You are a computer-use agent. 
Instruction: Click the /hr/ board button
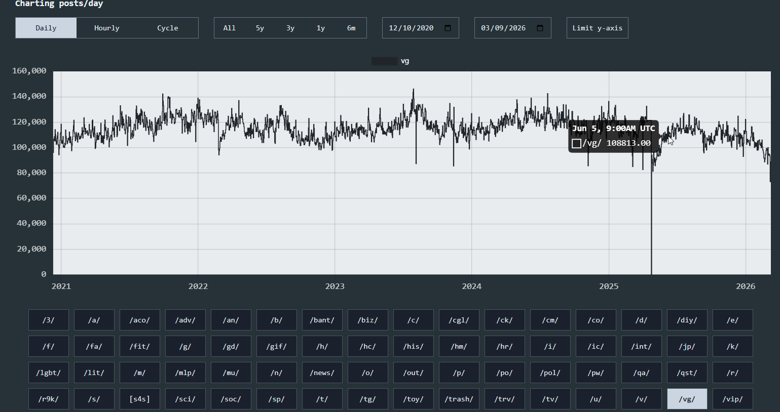pyautogui.click(x=505, y=346)
